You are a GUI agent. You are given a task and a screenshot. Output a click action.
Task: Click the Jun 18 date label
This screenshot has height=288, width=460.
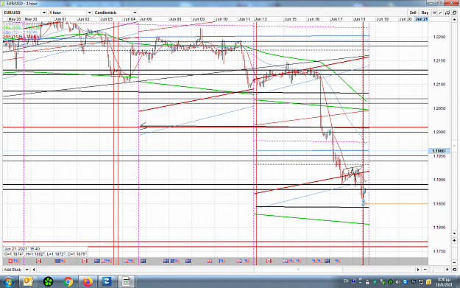click(359, 19)
